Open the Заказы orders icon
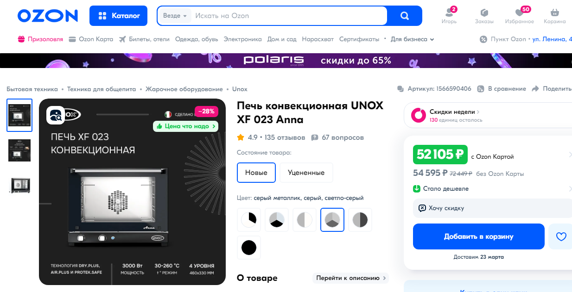 484,12
